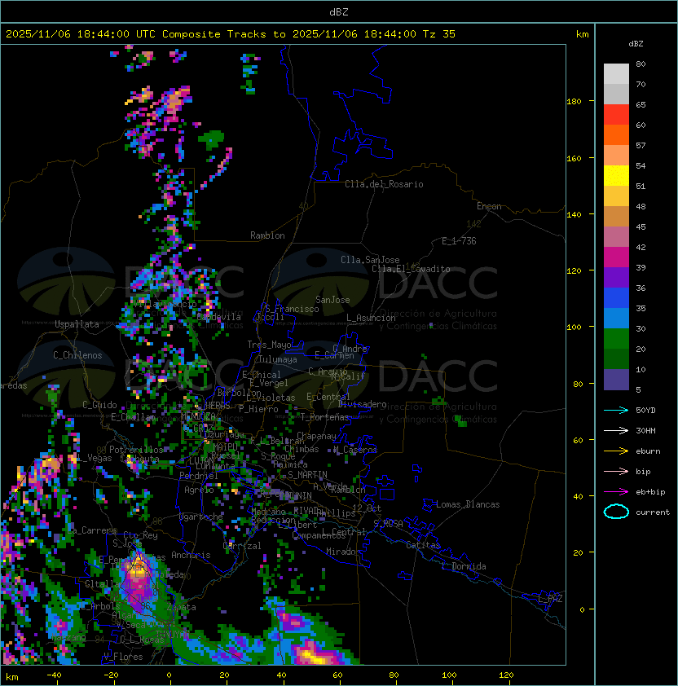
Task: Click the Ugarteche map label
Action: (201, 517)
